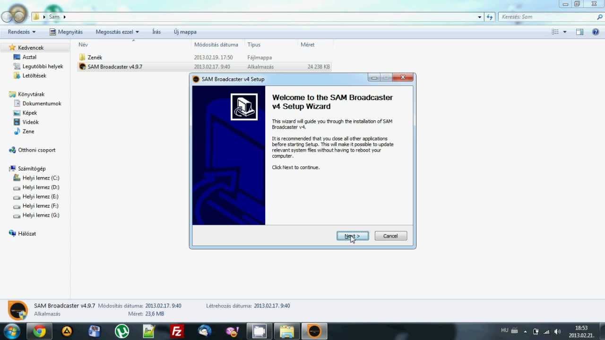The height and width of the screenshot is (340, 605).
Task: Open Asztal in the navigation pane
Action: (29, 57)
